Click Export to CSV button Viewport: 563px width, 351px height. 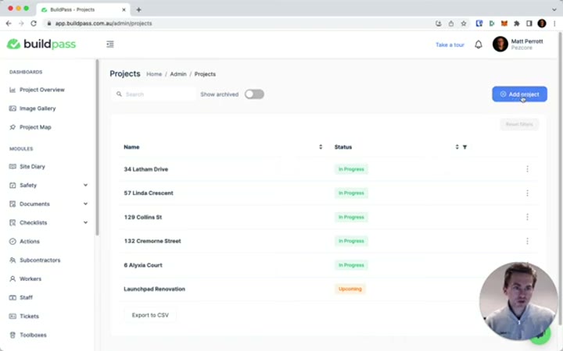(150, 315)
